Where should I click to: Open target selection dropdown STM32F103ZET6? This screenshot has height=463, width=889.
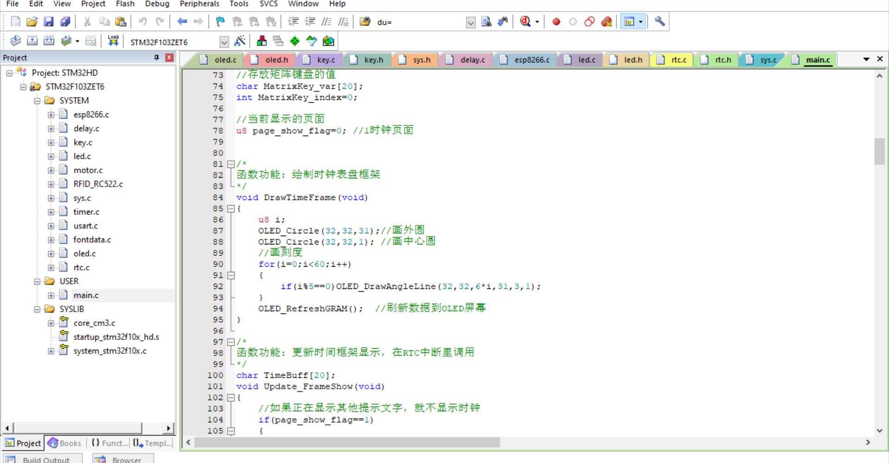click(x=224, y=42)
